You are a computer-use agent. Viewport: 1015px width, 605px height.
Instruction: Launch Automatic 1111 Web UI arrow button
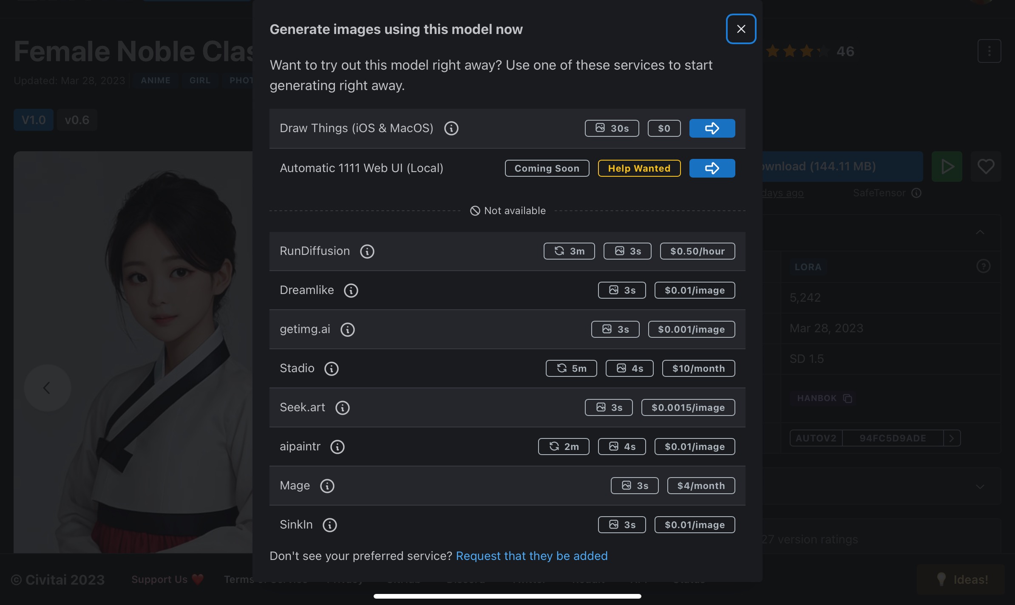click(712, 168)
